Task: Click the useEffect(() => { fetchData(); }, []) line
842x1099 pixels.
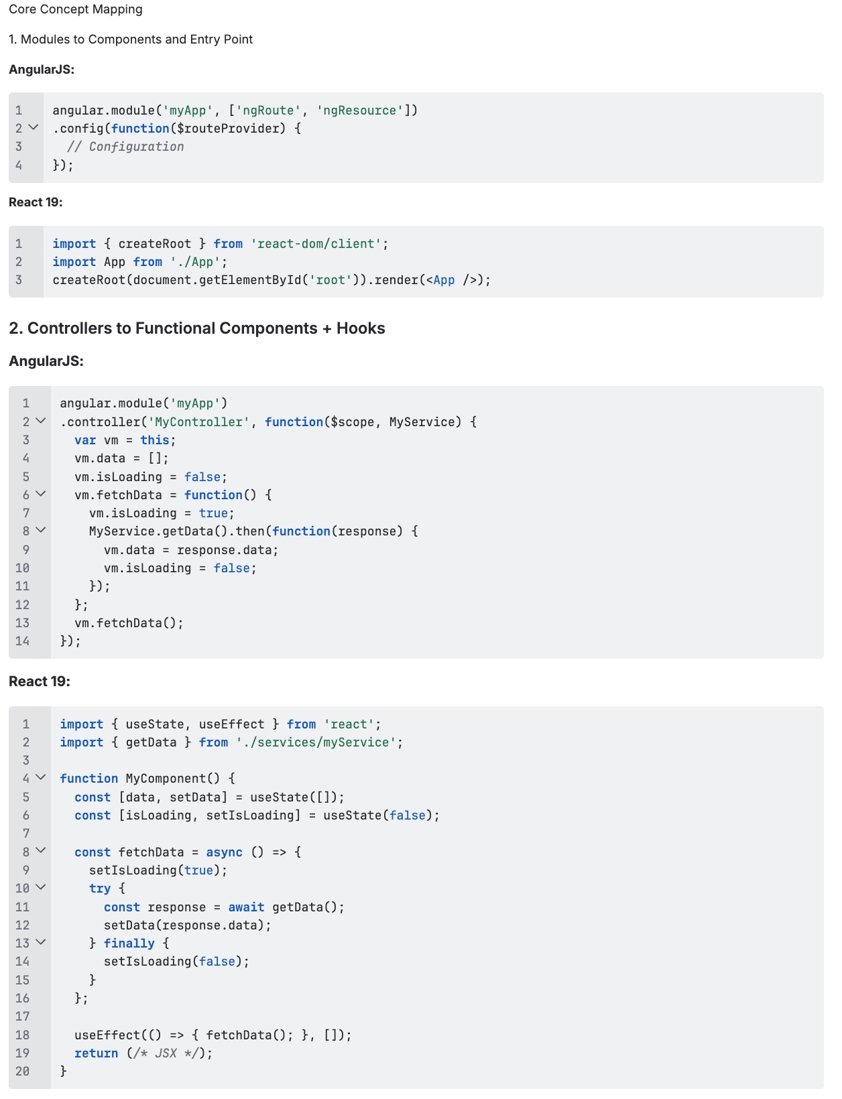Action: (213, 1035)
